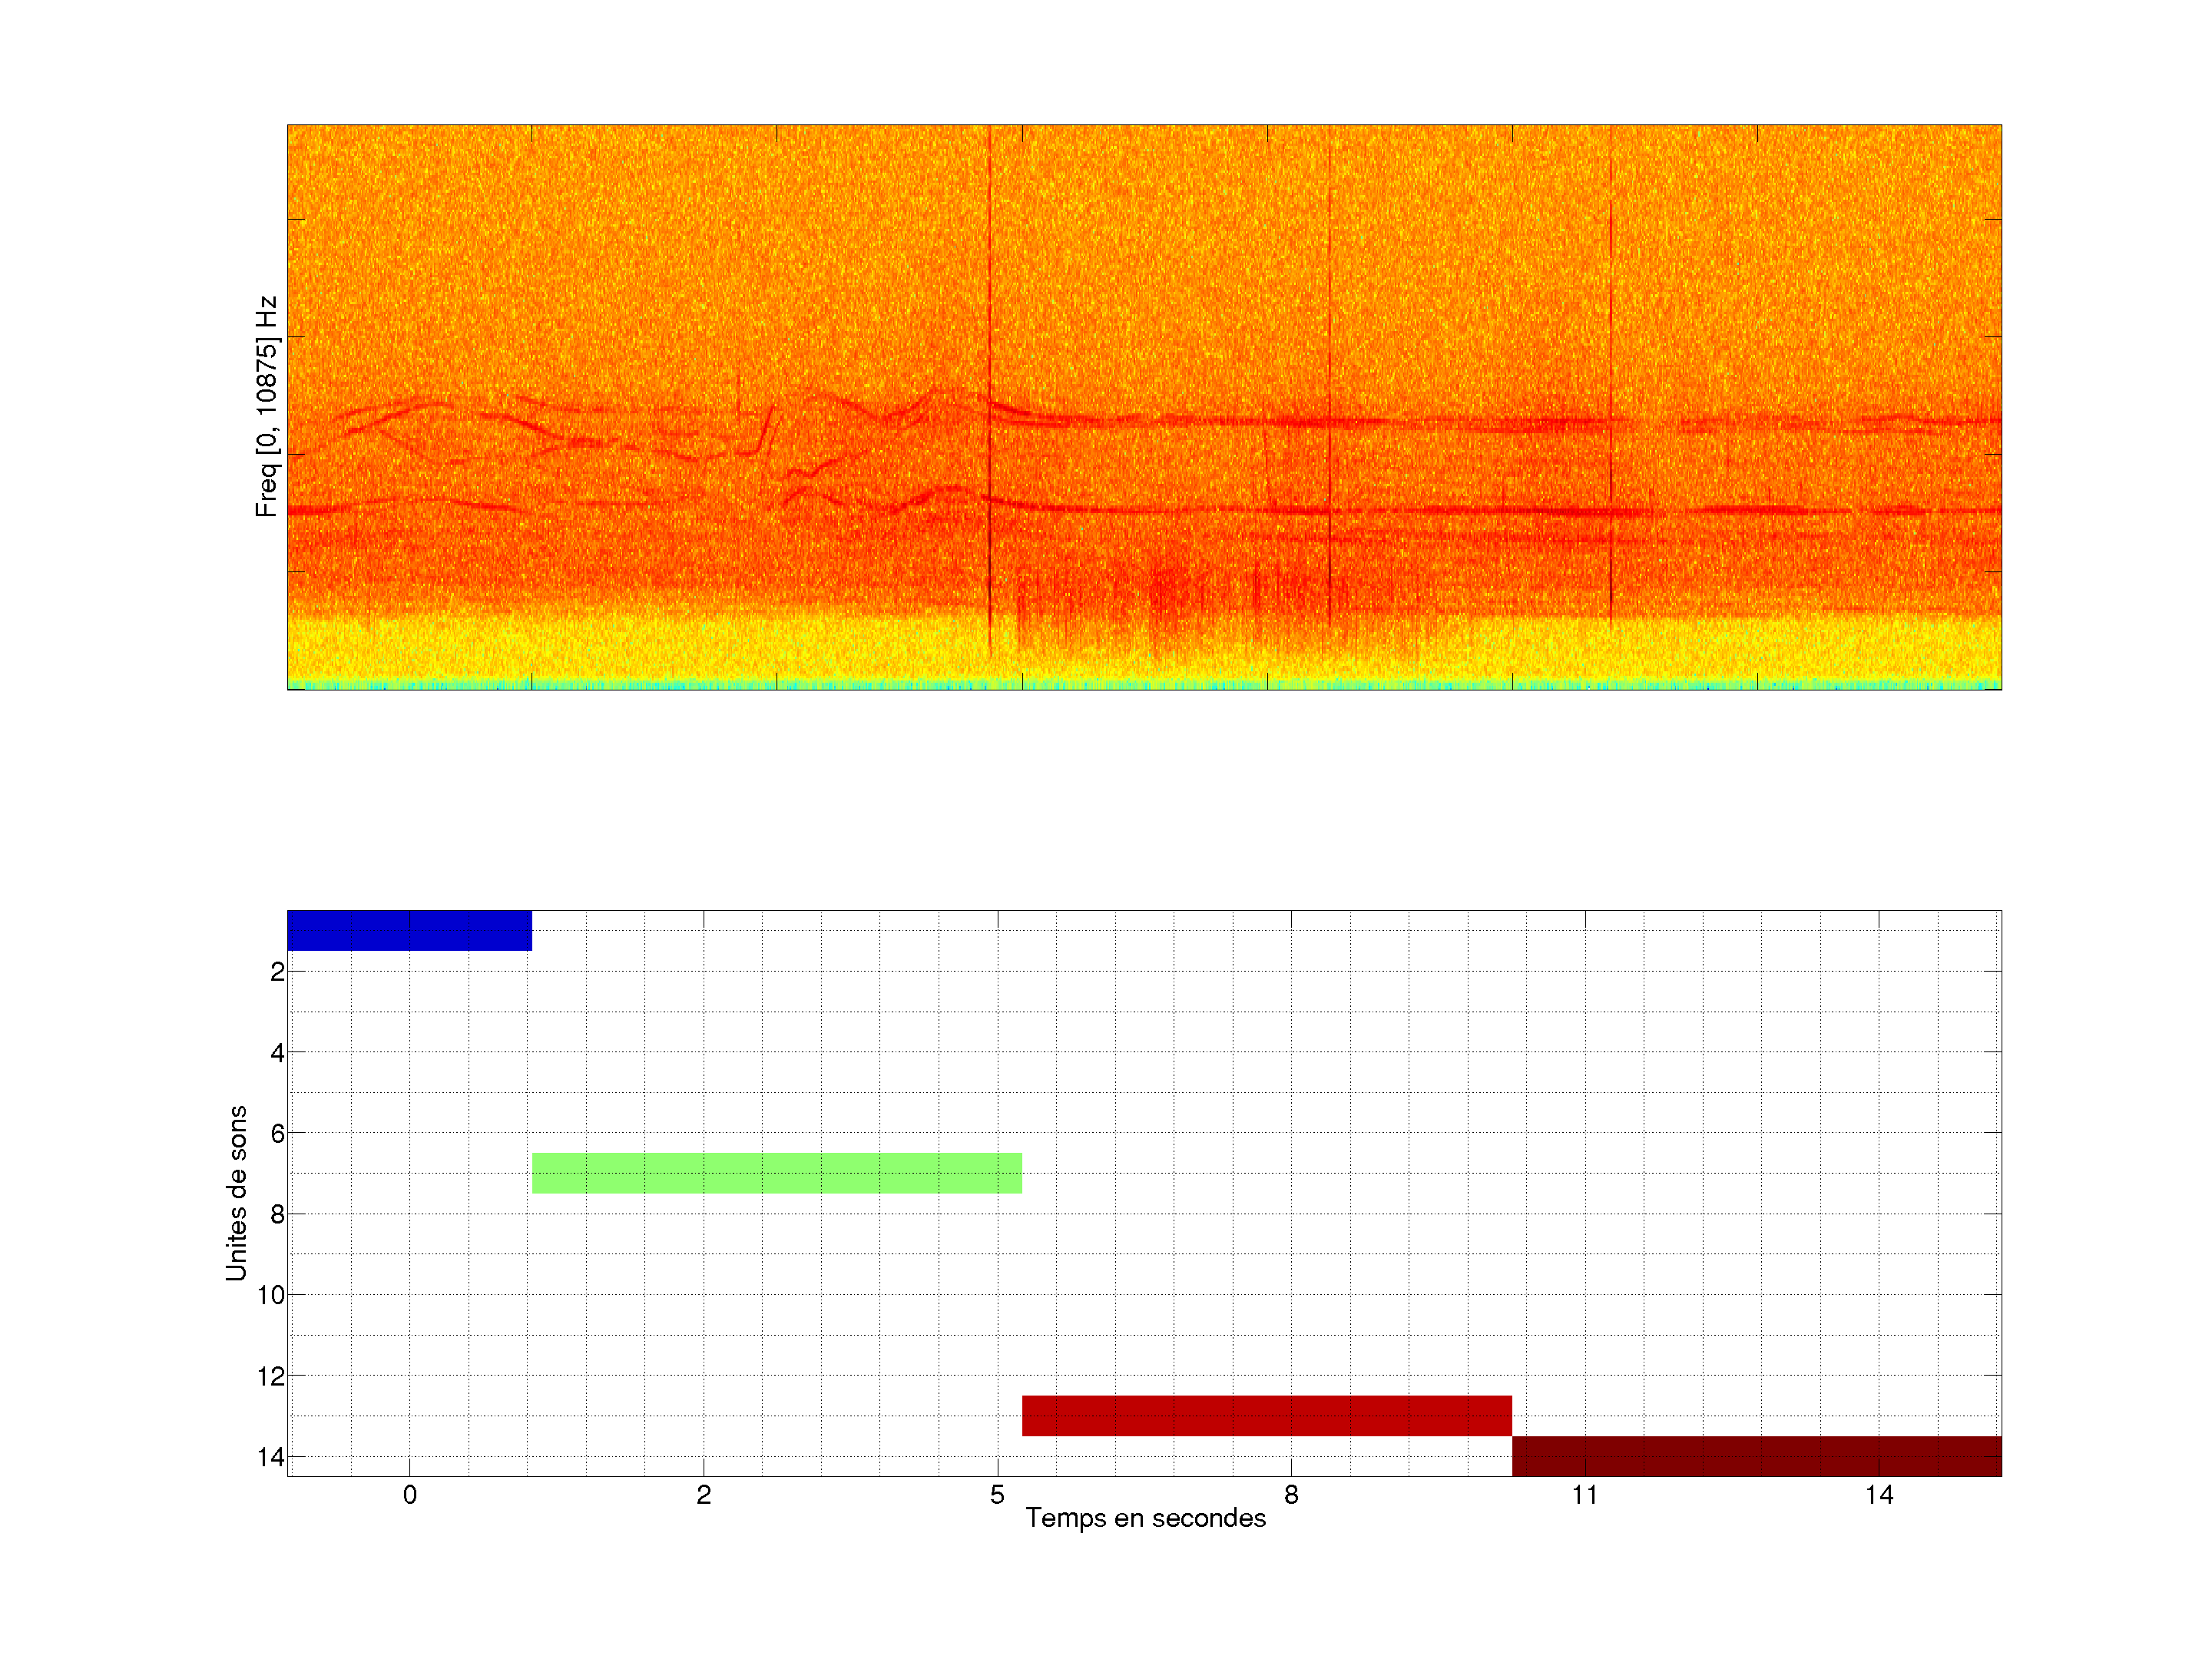Screen dimensions: 2212x1659
Task: Click the light green sound unit bar
Action: [x=776, y=1173]
